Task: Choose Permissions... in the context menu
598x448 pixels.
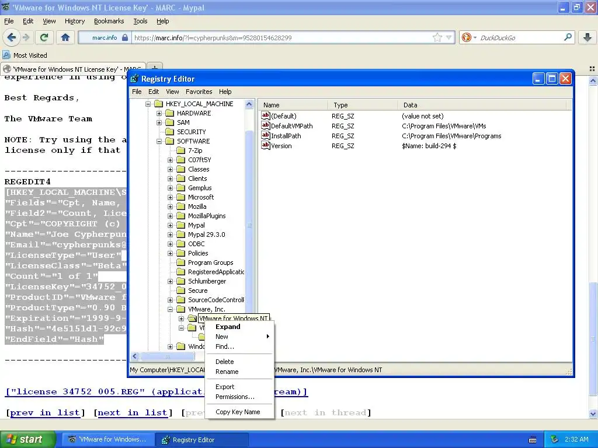Action: pos(239,397)
